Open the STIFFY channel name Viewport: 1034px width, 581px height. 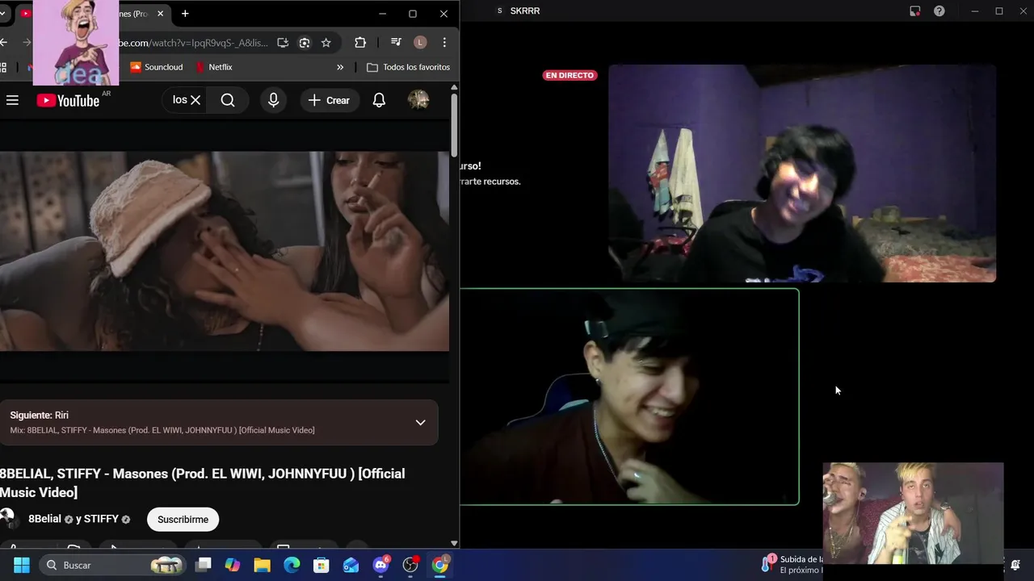click(x=101, y=519)
